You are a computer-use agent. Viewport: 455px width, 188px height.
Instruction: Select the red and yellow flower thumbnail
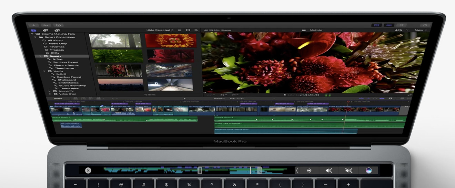171,41
